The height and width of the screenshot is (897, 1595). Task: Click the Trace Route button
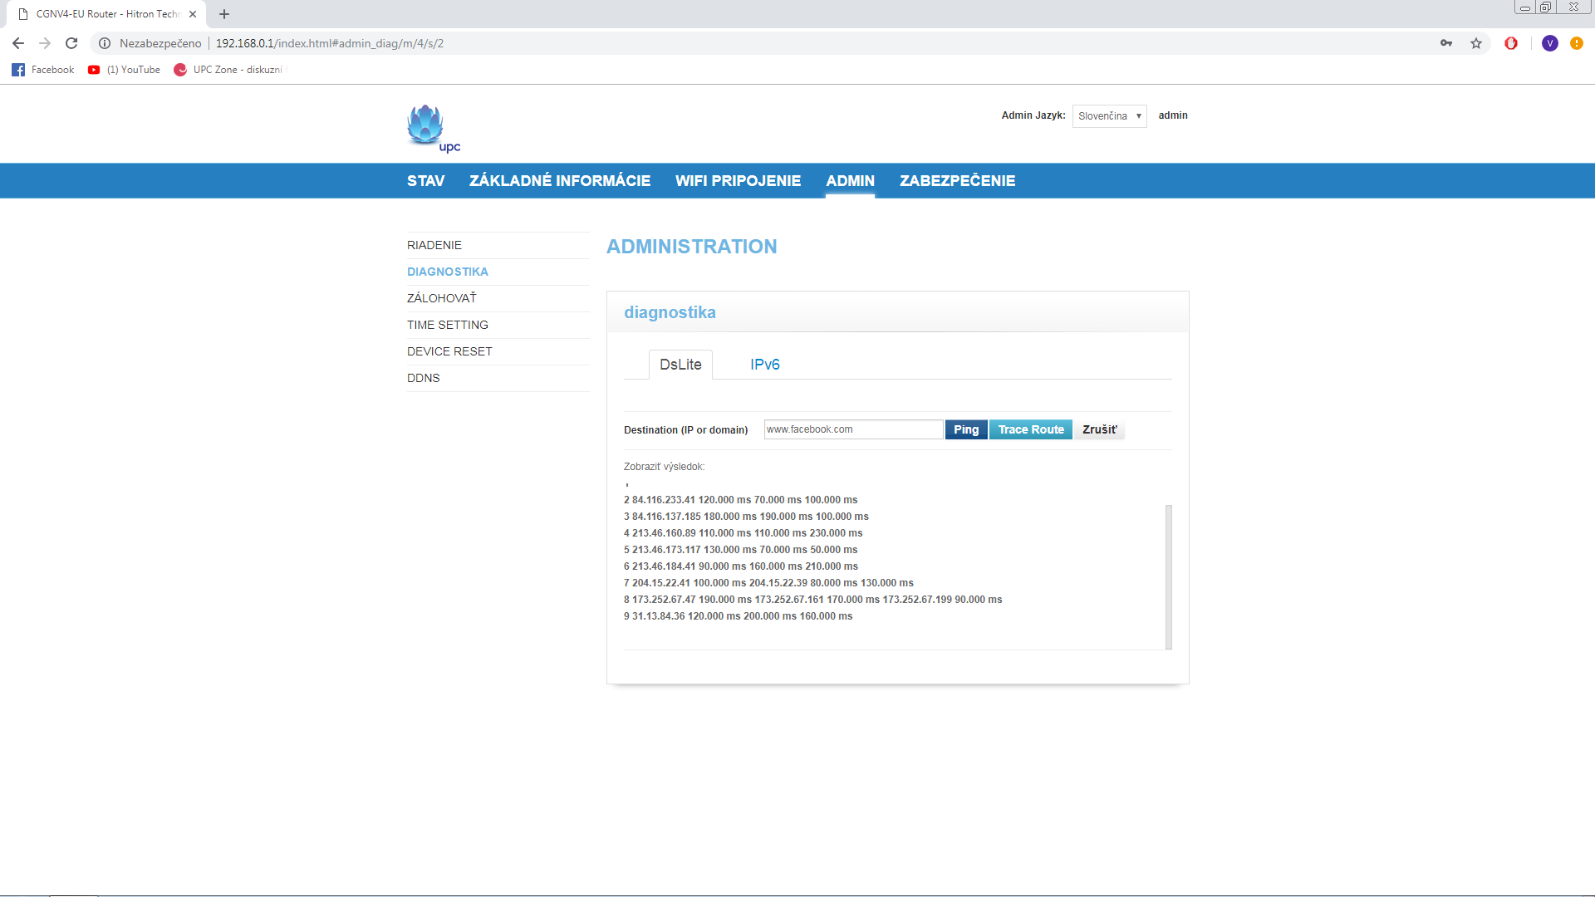pyautogui.click(x=1031, y=429)
